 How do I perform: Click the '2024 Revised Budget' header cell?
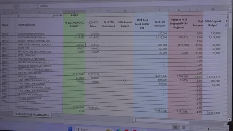click(x=125, y=24)
